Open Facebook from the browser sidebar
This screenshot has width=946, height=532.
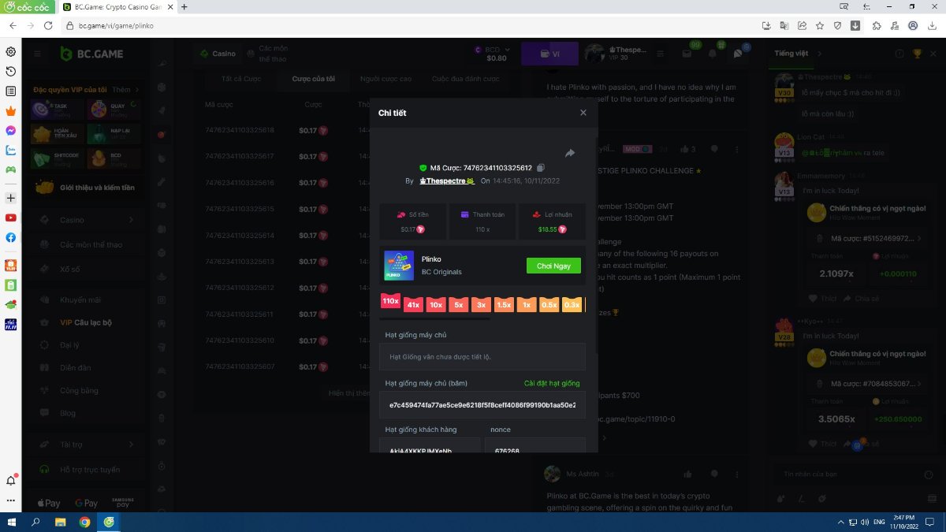point(11,237)
